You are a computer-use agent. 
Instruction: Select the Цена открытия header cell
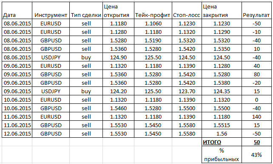118,11
